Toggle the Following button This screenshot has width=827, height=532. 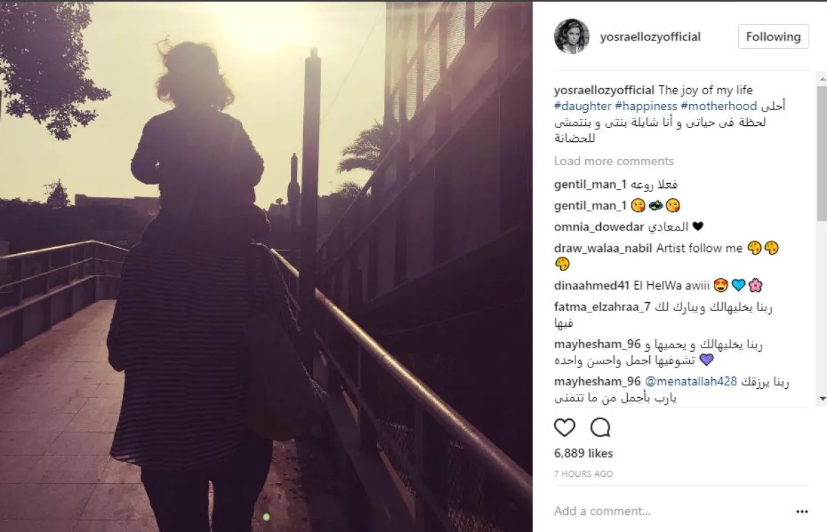click(x=773, y=36)
